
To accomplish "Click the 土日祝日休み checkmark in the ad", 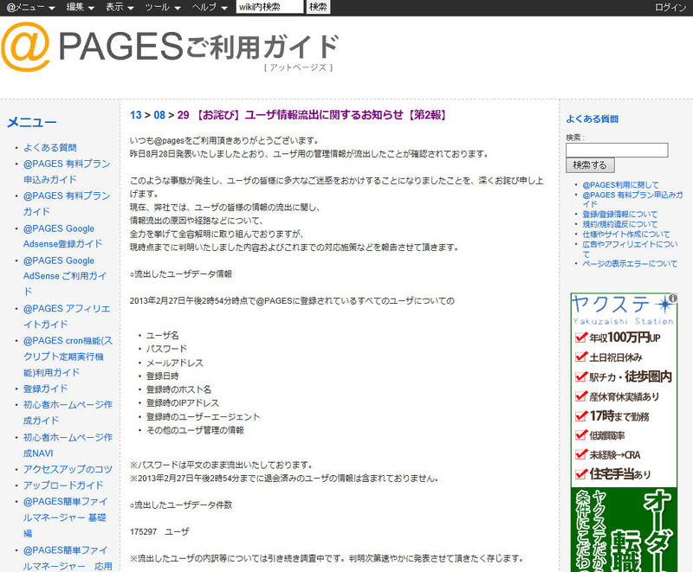I will pyautogui.click(x=581, y=357).
